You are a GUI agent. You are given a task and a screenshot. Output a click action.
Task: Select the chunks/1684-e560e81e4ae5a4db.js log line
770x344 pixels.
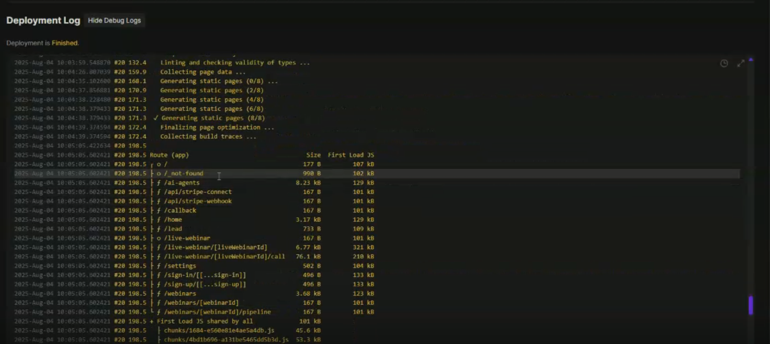(x=219, y=331)
